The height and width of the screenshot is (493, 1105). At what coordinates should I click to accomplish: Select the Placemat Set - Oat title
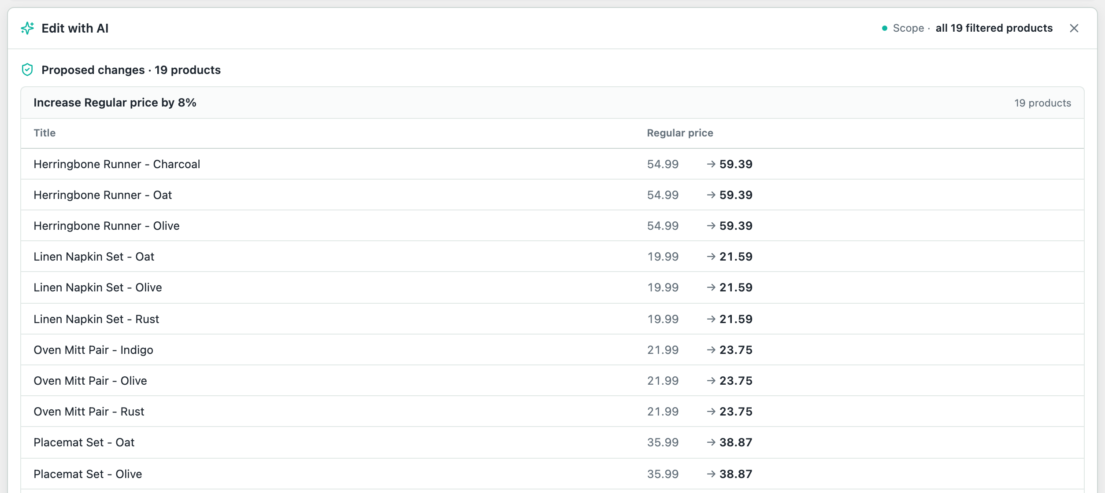click(84, 442)
